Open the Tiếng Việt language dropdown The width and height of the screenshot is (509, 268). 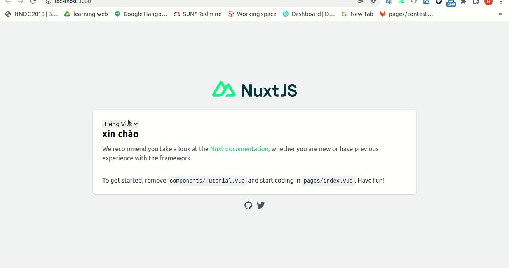coord(120,124)
